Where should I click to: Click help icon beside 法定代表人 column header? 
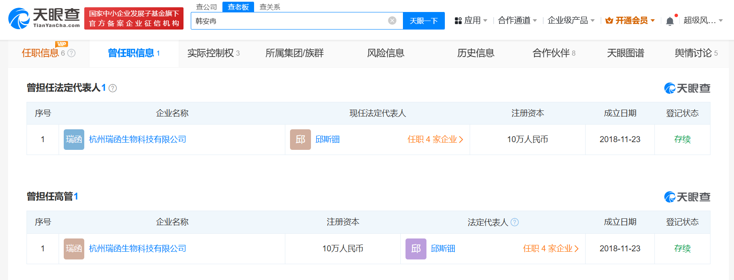pos(515,222)
